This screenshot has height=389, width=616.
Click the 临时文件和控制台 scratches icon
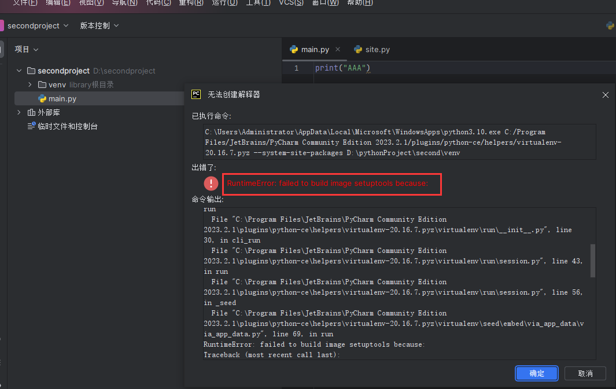(x=31, y=126)
